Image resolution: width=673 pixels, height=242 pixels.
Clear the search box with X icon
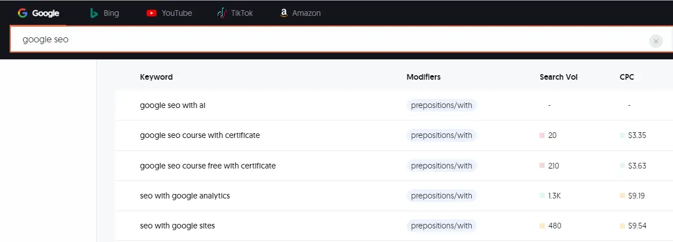[655, 41]
